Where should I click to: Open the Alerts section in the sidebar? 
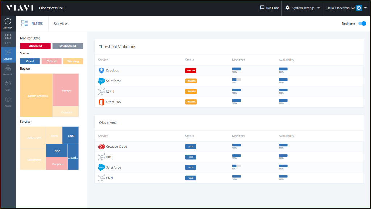(x=8, y=102)
